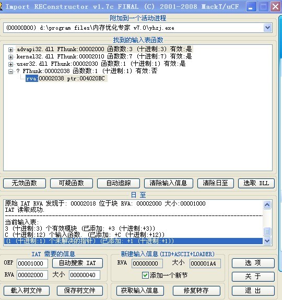
Task: Click the maximize window button
Action: coord(263,7)
